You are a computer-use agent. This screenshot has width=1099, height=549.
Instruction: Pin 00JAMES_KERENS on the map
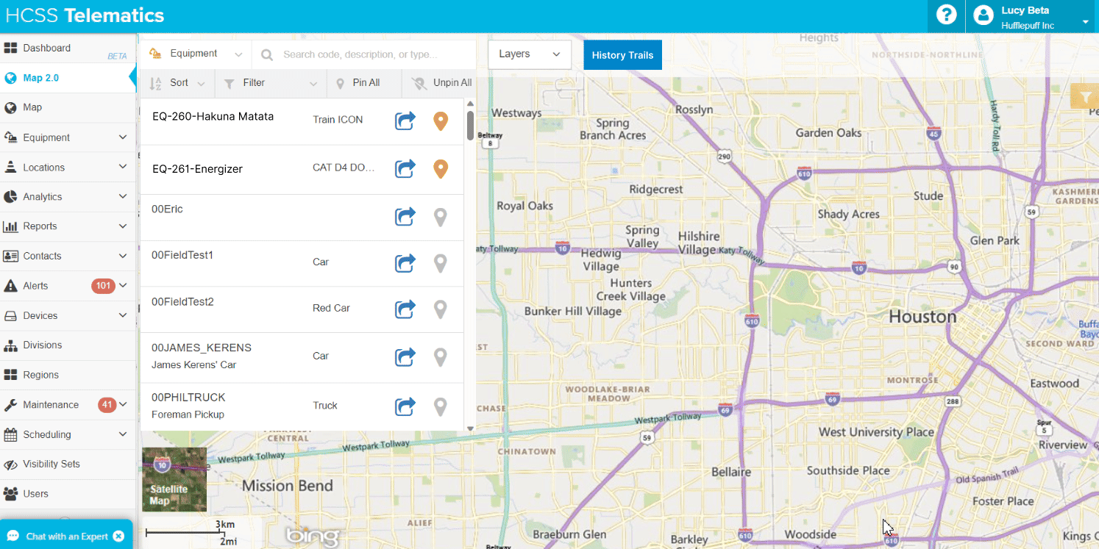pyautogui.click(x=441, y=358)
